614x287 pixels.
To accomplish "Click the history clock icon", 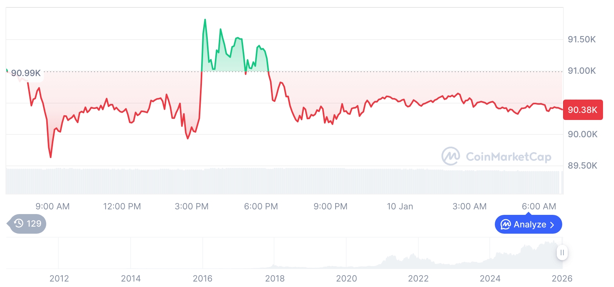I will [x=18, y=223].
